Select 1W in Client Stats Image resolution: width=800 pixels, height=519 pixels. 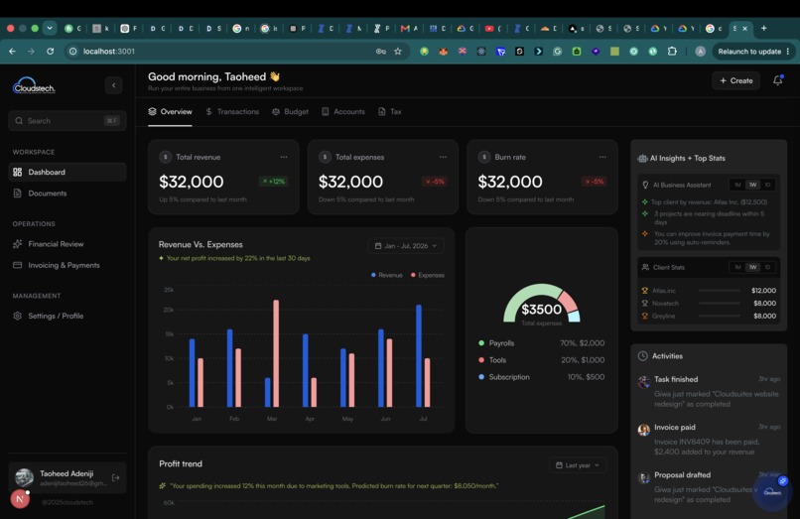tap(752, 267)
